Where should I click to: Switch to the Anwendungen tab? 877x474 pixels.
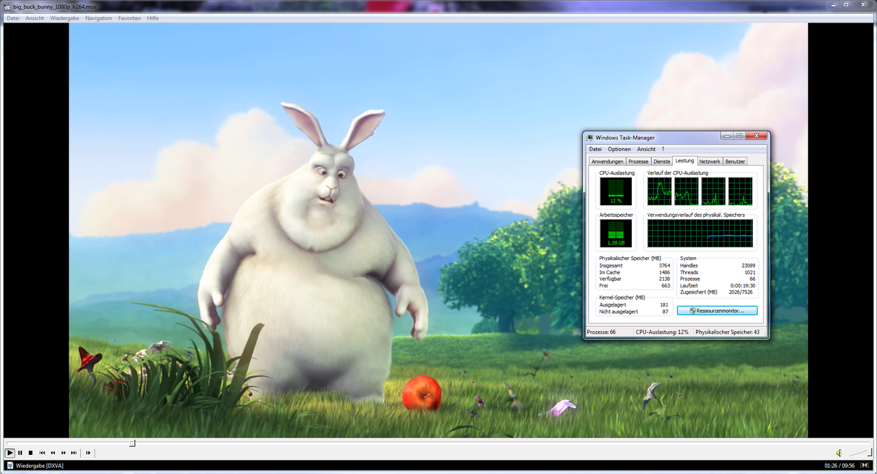(x=608, y=161)
